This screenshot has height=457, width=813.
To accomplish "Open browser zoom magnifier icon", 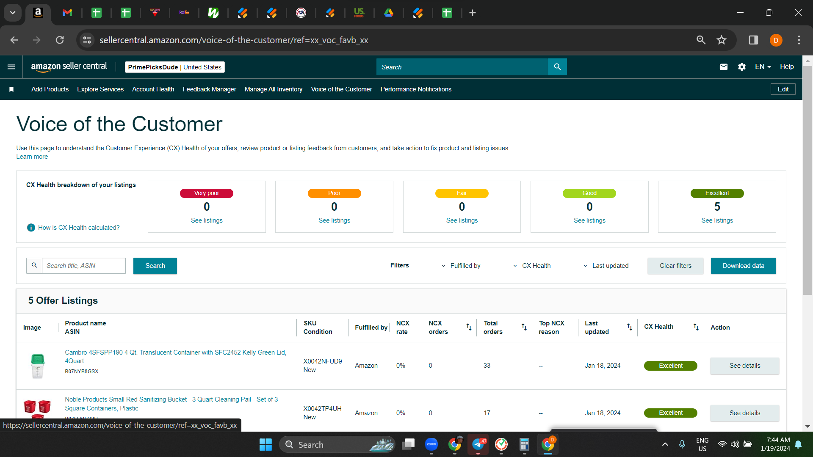I will click(701, 40).
